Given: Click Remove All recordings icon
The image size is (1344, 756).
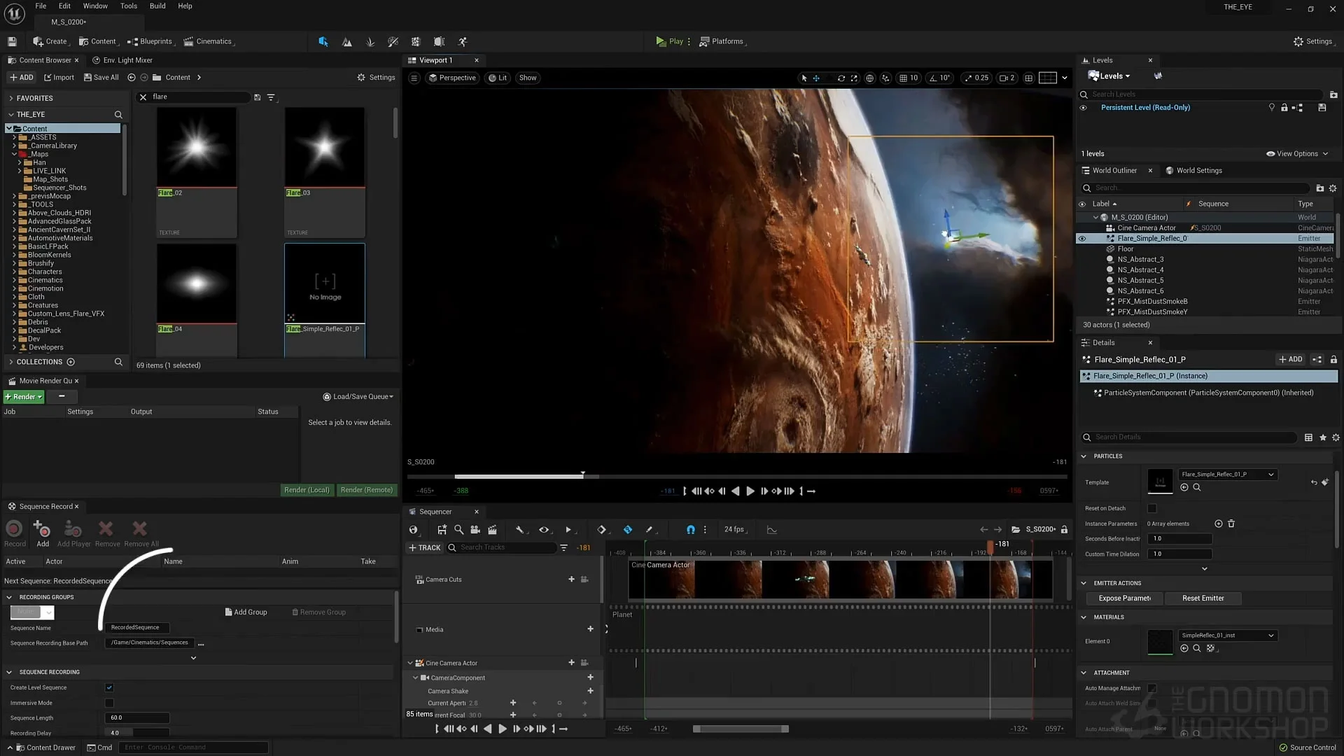Looking at the screenshot, I should coord(141,533).
